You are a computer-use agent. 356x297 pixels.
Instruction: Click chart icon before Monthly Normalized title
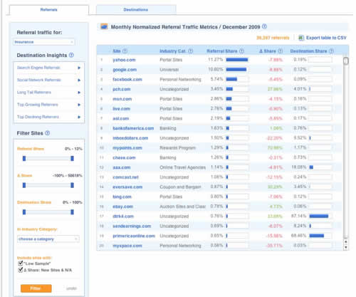(x=104, y=26)
